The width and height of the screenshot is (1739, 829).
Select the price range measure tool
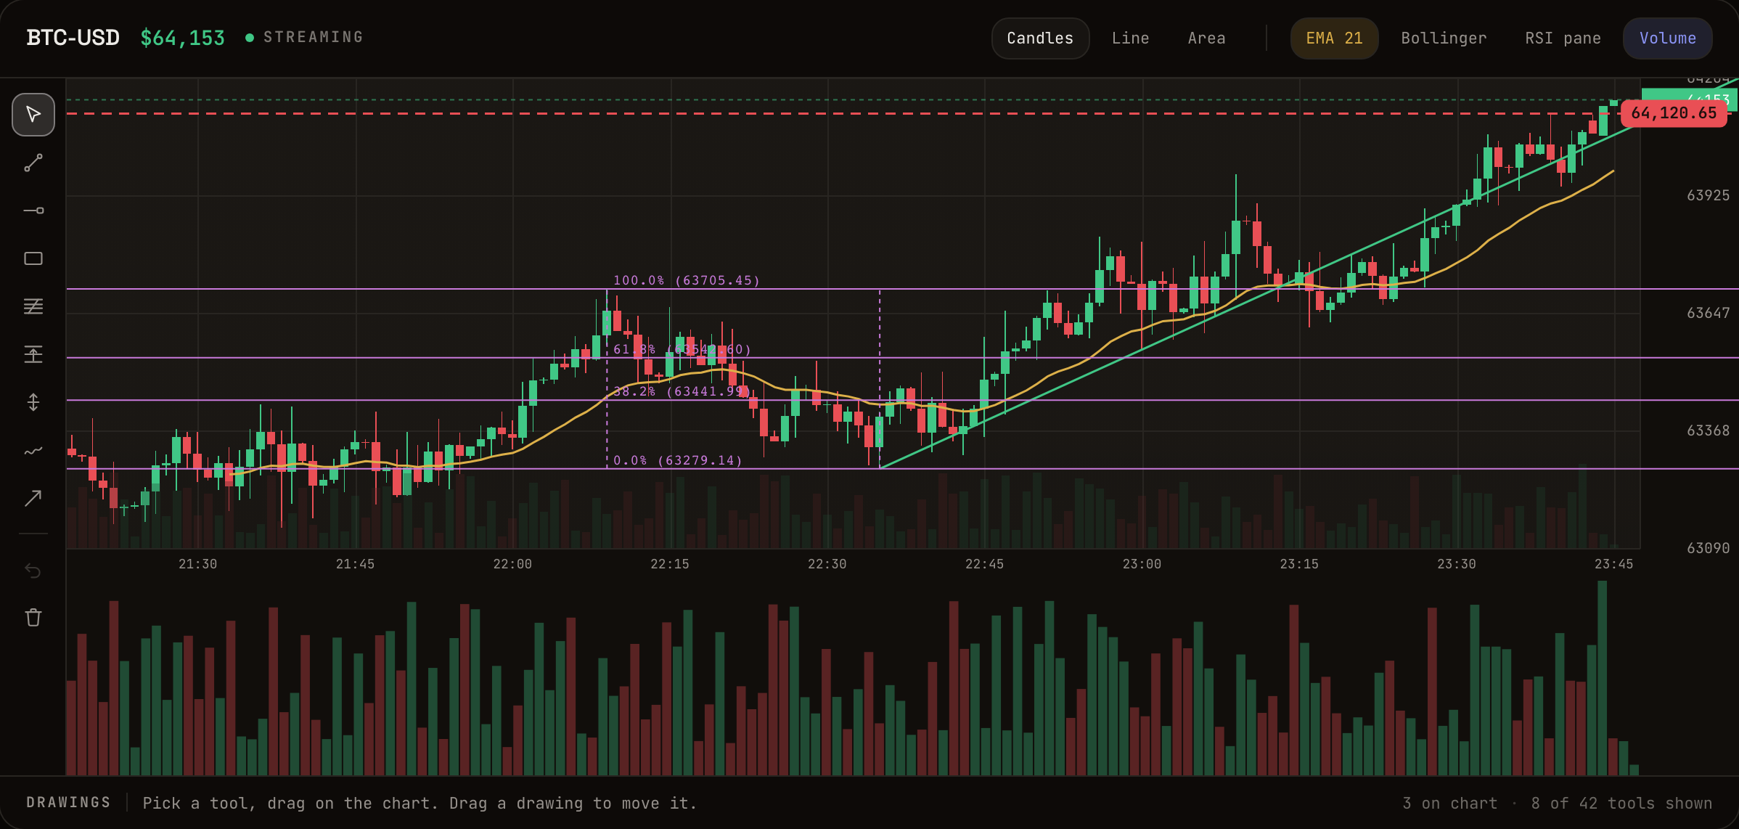[x=33, y=354]
